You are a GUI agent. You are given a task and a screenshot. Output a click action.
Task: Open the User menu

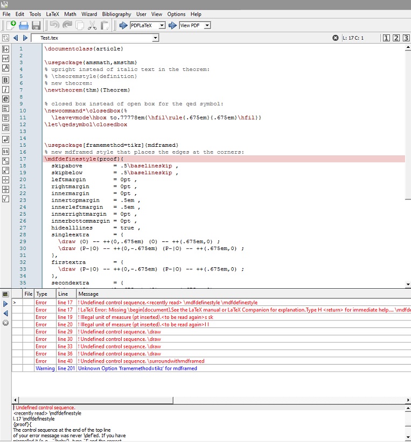click(x=141, y=14)
